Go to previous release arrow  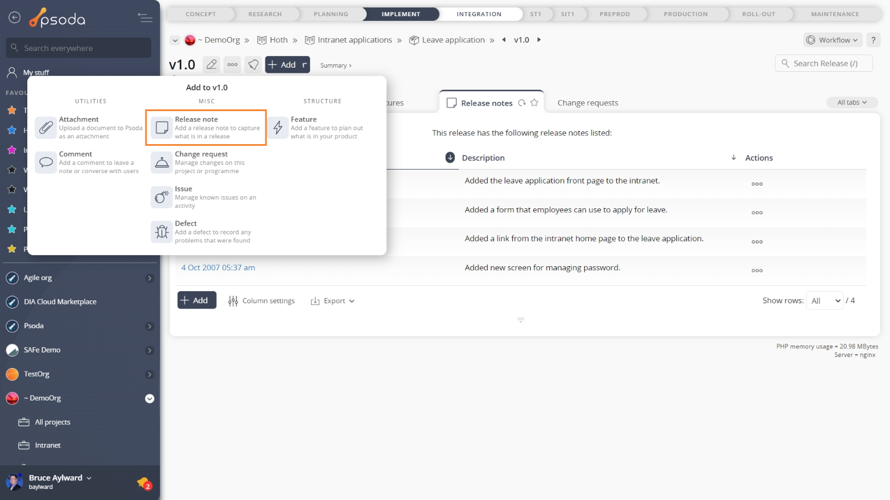504,39
